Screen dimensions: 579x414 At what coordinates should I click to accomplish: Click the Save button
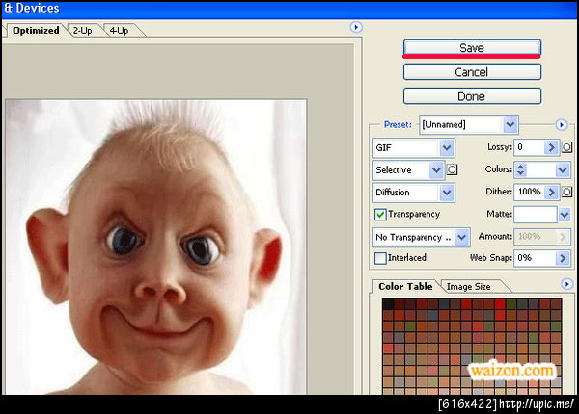(x=472, y=48)
